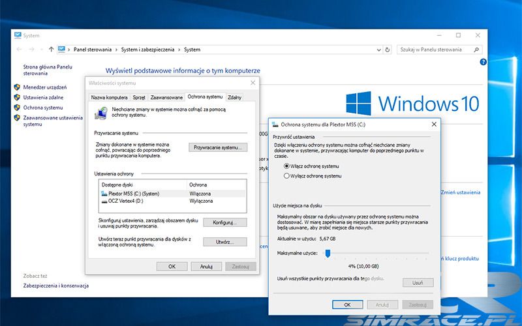This screenshot has width=522, height=326.
Task: Click the Maksymalne użycie slider handle
Action: coord(328,254)
